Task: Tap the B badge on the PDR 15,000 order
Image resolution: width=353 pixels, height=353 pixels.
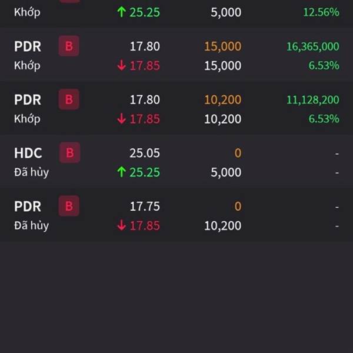Action: click(x=69, y=46)
